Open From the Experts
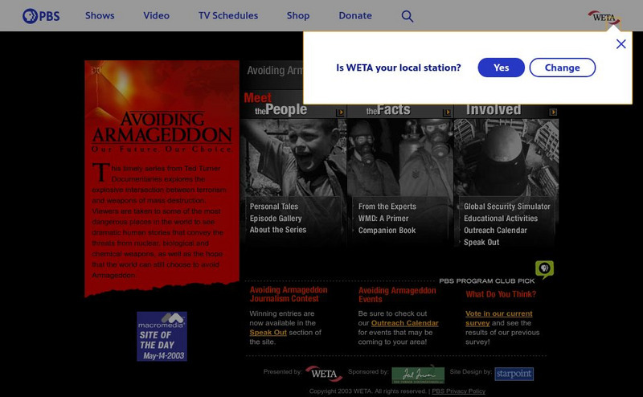Screen dimensions: 643x397 click(x=387, y=207)
